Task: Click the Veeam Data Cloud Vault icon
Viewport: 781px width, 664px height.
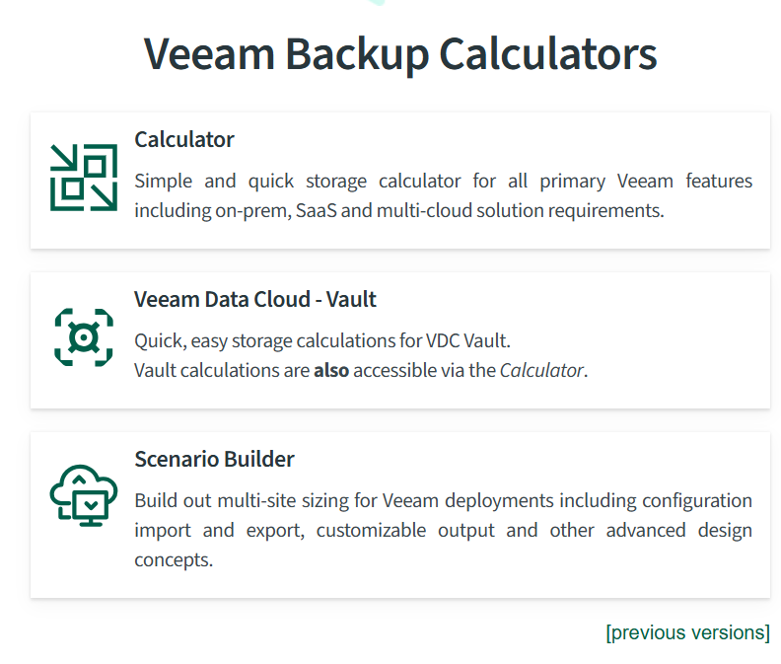Action: 84,337
